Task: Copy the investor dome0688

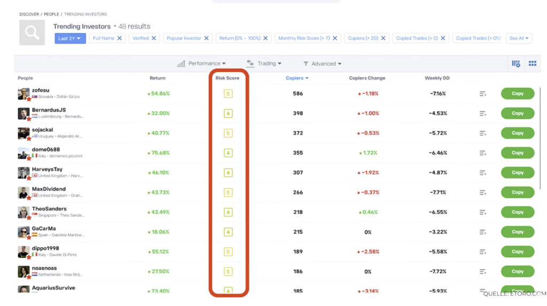Action: point(517,153)
